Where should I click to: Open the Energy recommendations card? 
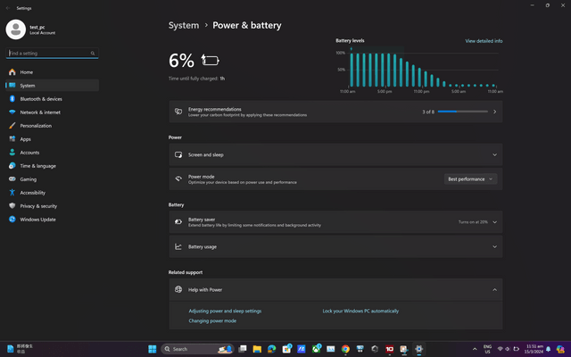[x=335, y=112]
